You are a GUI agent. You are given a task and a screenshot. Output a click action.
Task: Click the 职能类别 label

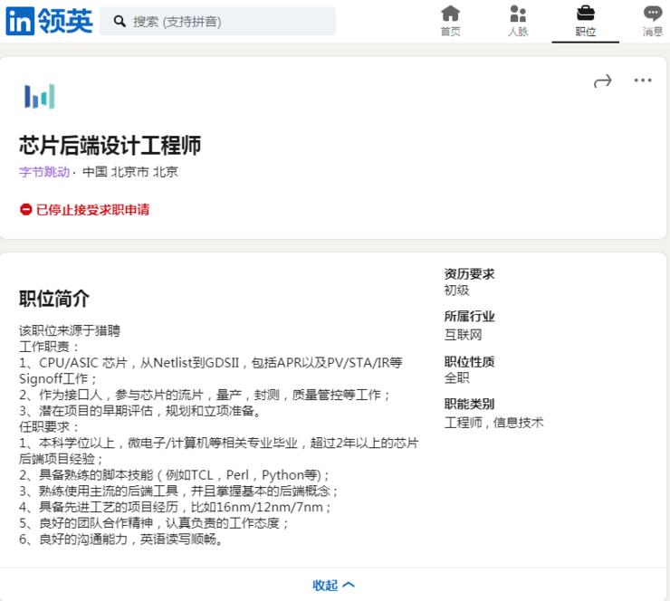click(x=470, y=404)
